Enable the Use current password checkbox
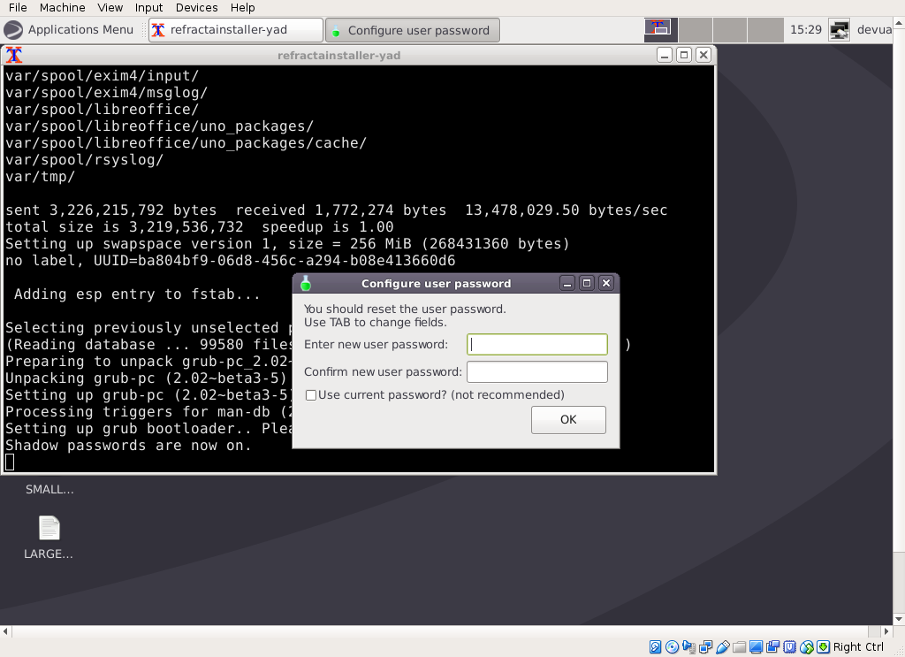Viewport: 905px width, 657px height. [x=311, y=395]
